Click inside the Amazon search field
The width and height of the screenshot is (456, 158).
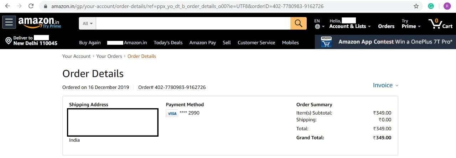193,23
